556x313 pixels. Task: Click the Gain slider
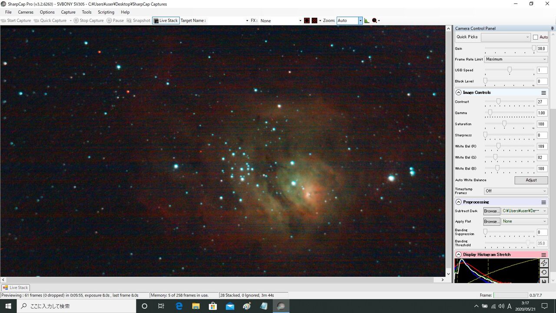[x=510, y=49]
